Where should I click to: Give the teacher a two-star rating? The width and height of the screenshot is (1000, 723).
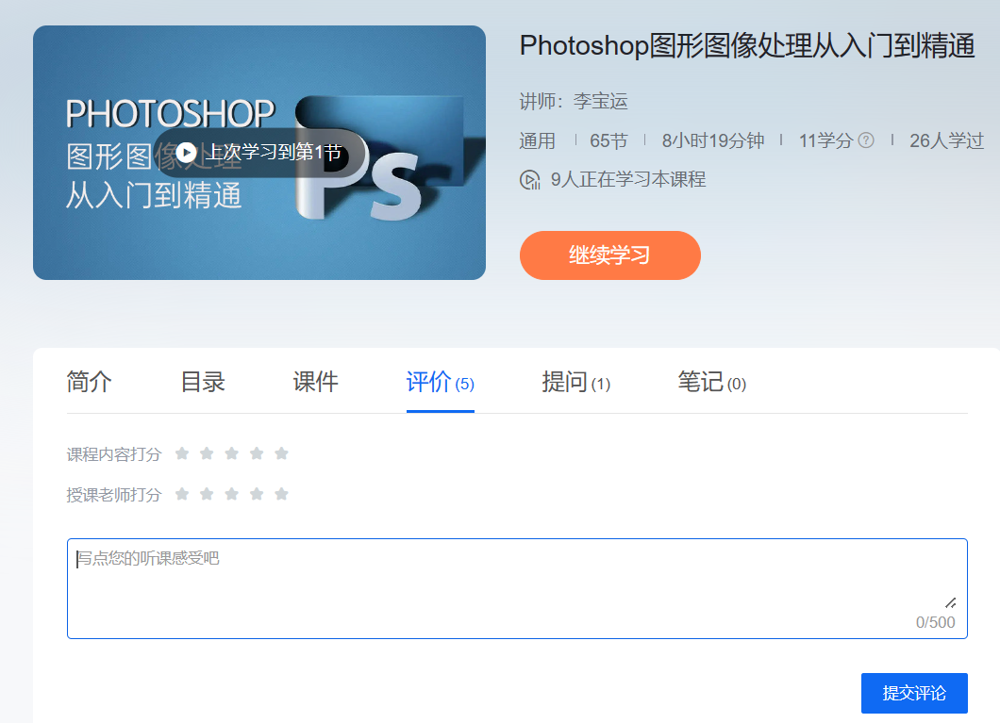click(207, 494)
